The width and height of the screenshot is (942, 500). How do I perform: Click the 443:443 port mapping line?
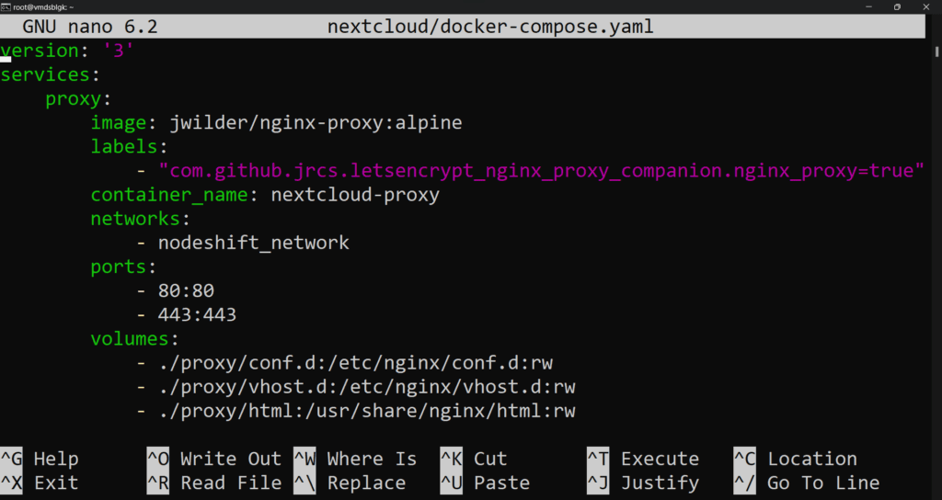point(186,314)
